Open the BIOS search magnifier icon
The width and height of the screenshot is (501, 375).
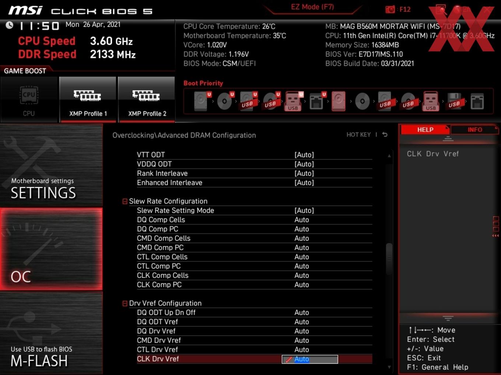coord(441,10)
